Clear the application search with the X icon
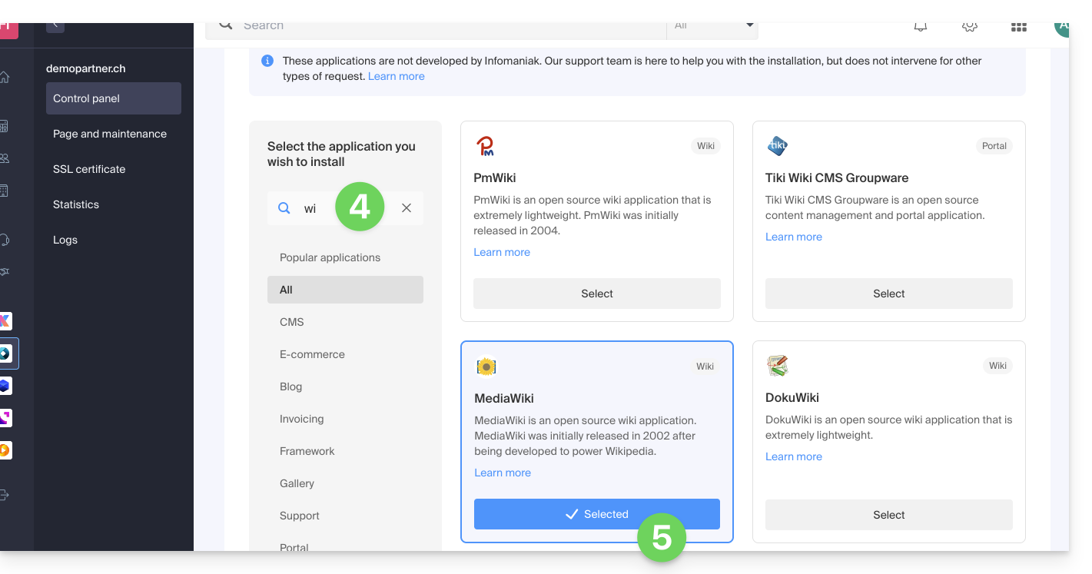This screenshot has height=574, width=1092. coord(407,208)
